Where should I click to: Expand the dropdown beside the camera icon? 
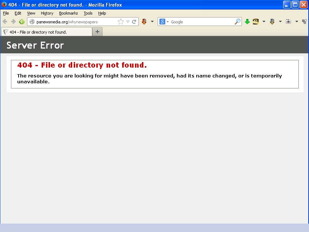297,22
